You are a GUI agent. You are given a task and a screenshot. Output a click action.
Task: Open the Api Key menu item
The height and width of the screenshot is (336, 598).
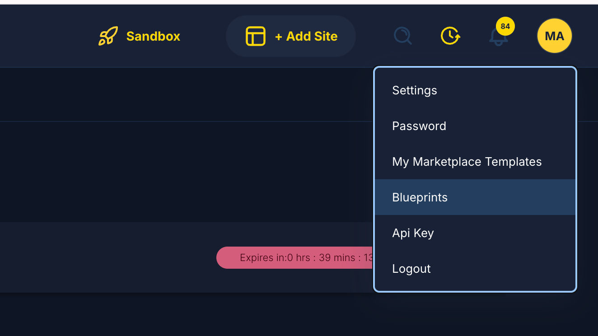point(413,233)
